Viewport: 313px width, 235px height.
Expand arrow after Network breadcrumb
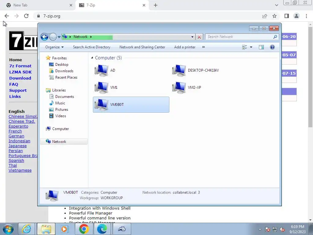(x=91, y=37)
